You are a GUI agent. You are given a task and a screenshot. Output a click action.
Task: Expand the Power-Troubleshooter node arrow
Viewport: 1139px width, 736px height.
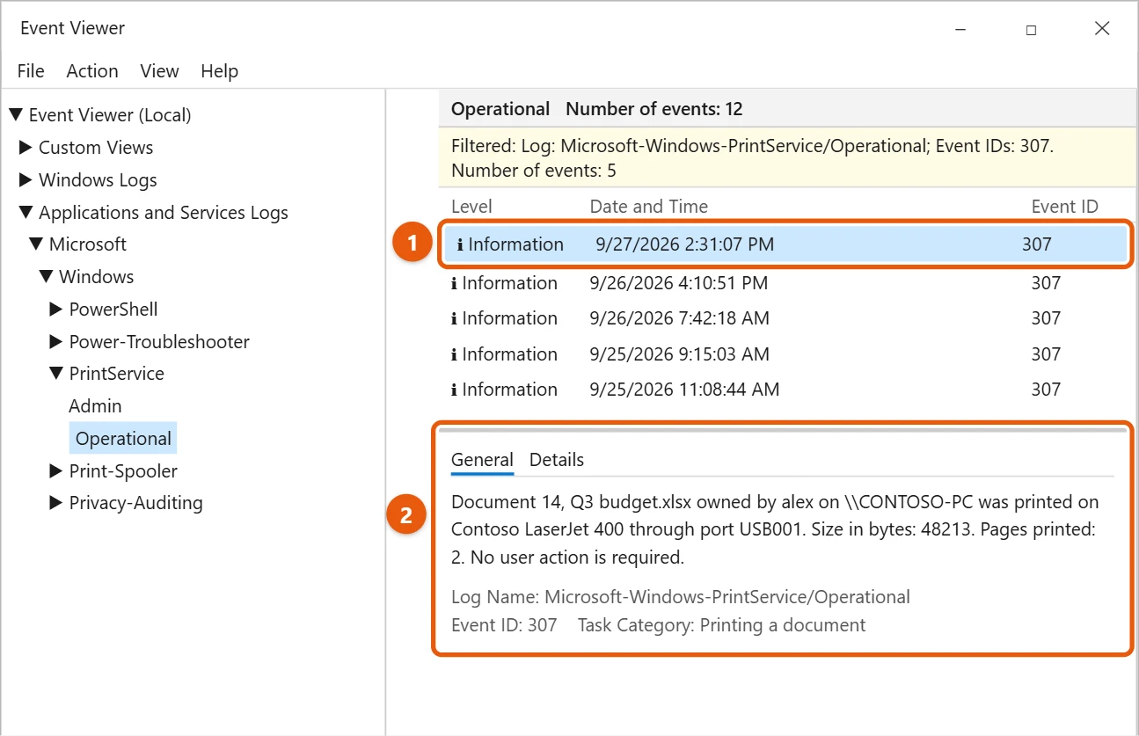(x=56, y=342)
